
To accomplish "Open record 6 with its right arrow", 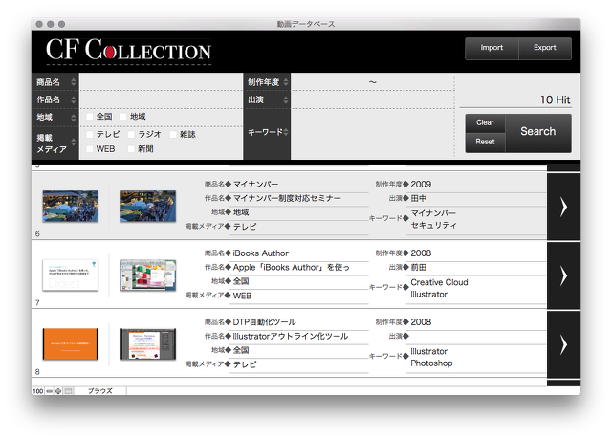I will point(563,207).
